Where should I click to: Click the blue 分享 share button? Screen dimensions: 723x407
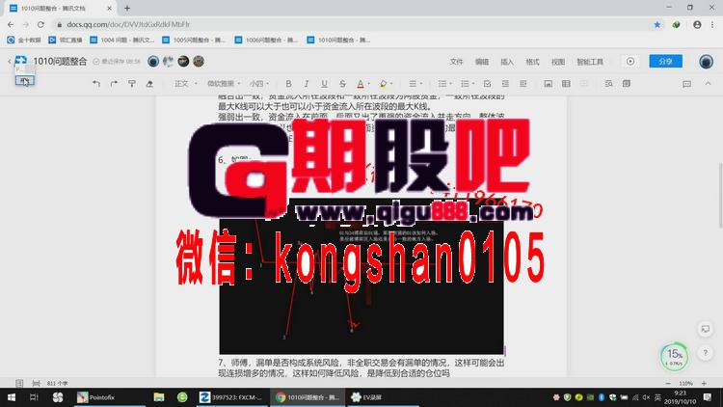click(665, 61)
